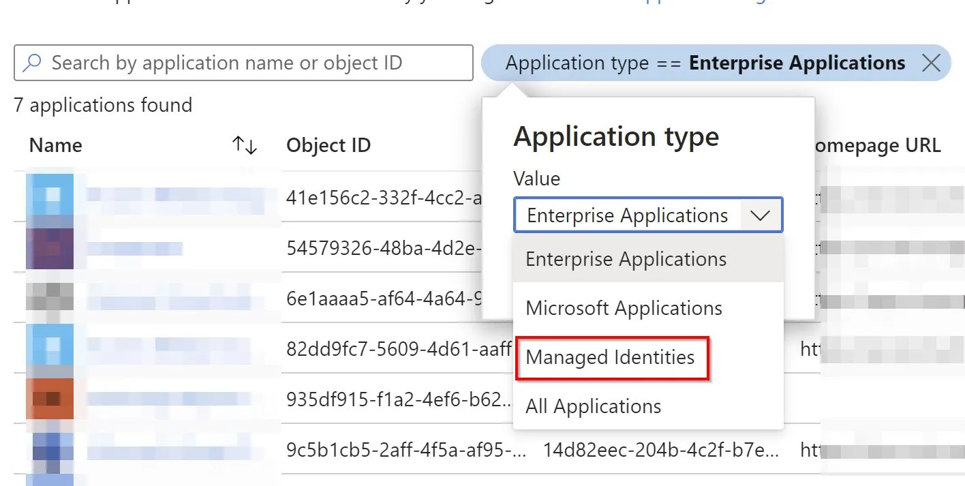This screenshot has height=486, width=965.
Task: Select object ID starting with 9c5b1cb5
Action: [406, 450]
